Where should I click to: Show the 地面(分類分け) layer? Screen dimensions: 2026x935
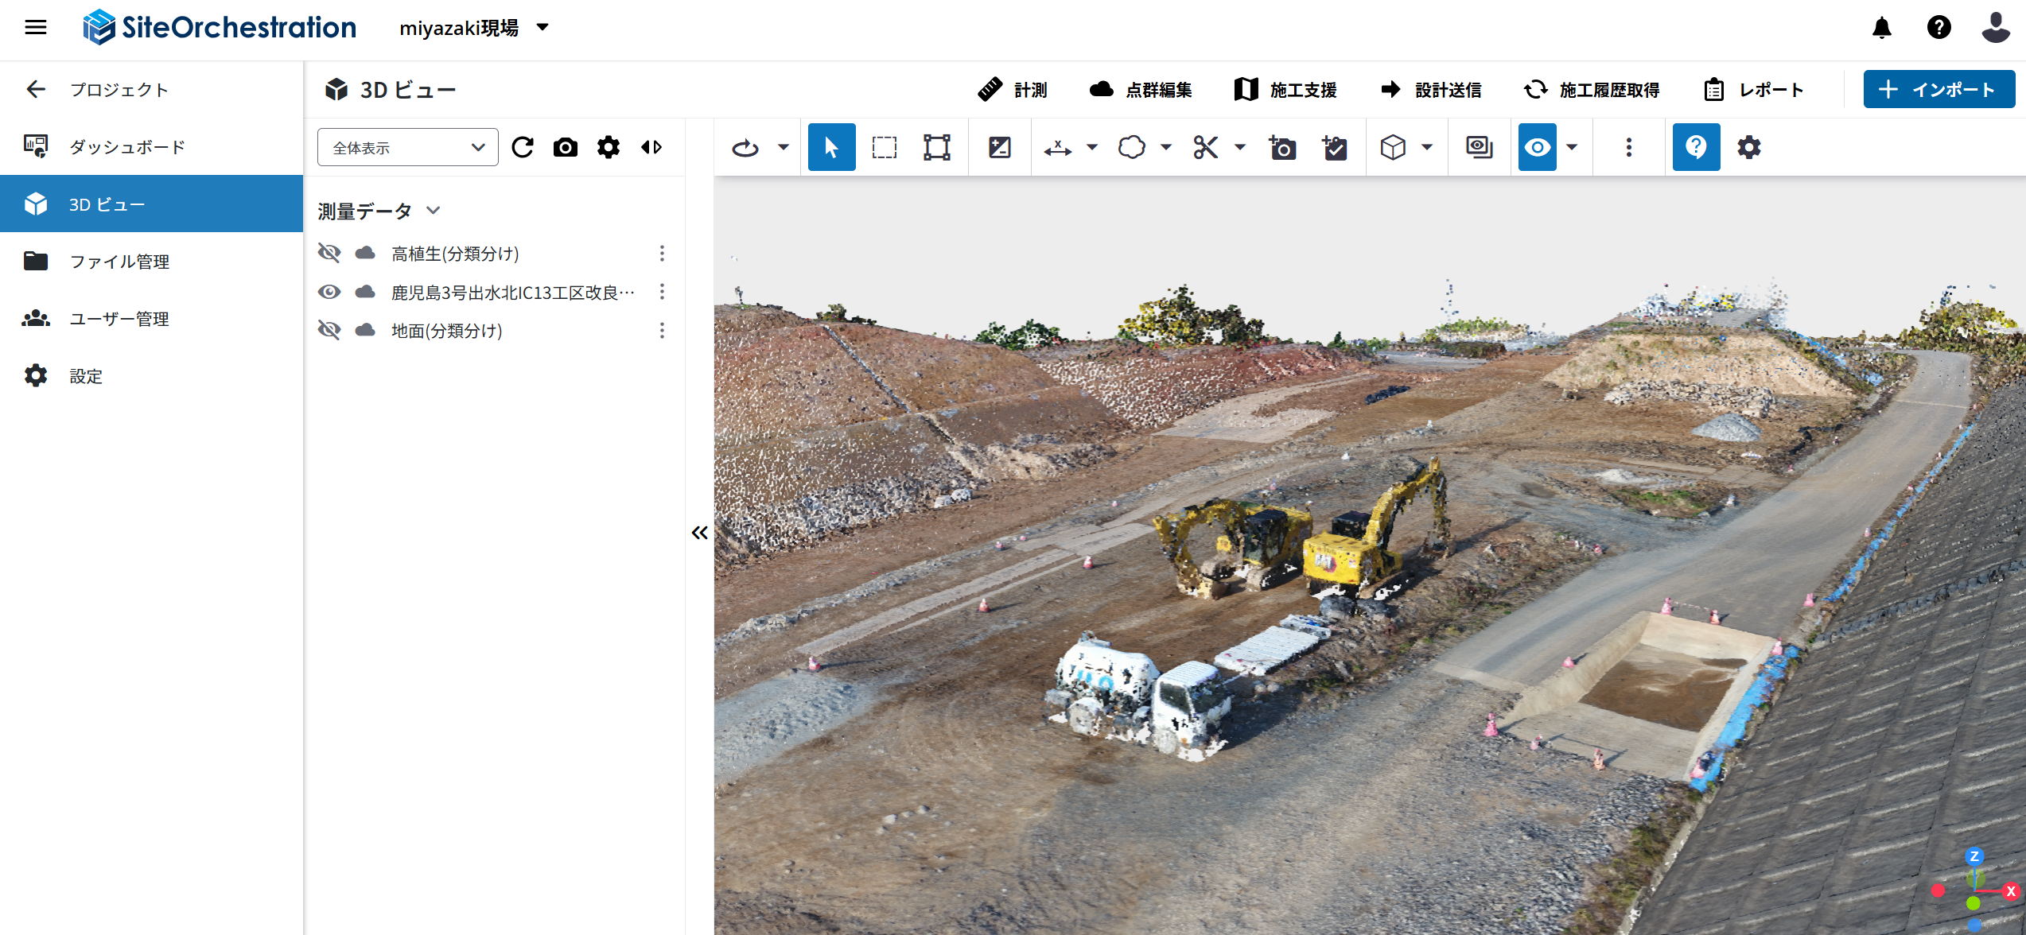[329, 330]
